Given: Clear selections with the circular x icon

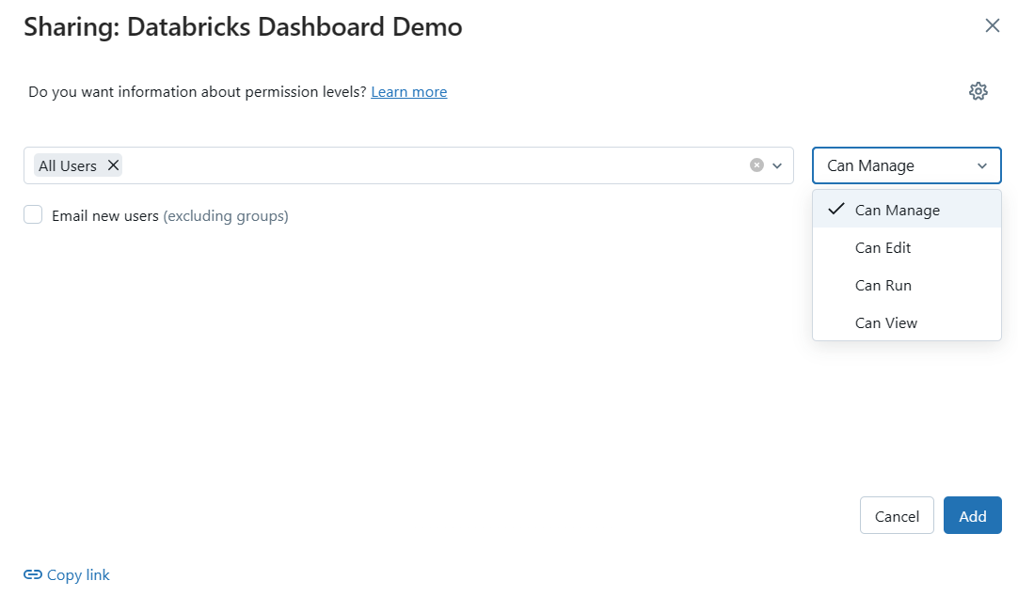Looking at the screenshot, I should [x=756, y=165].
